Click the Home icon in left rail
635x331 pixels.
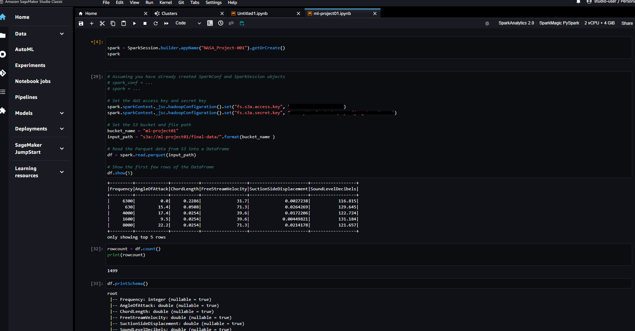tap(3, 17)
